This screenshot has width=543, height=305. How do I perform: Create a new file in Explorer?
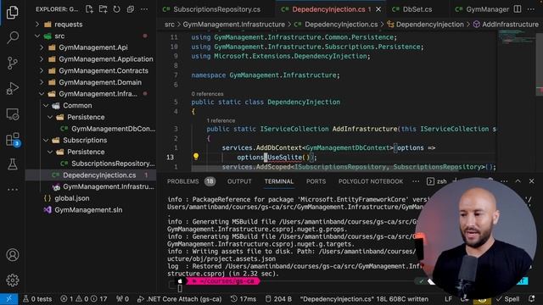[89, 9]
